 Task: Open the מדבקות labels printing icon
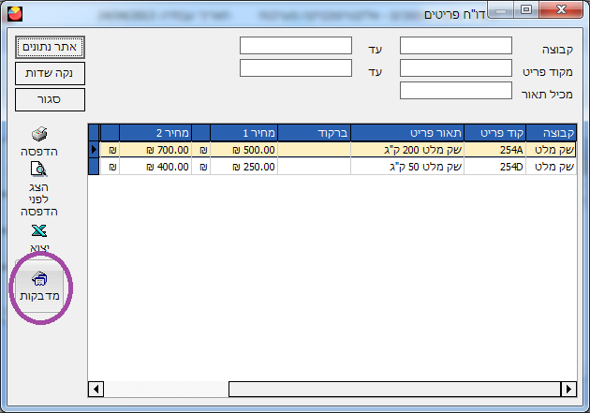click(39, 280)
